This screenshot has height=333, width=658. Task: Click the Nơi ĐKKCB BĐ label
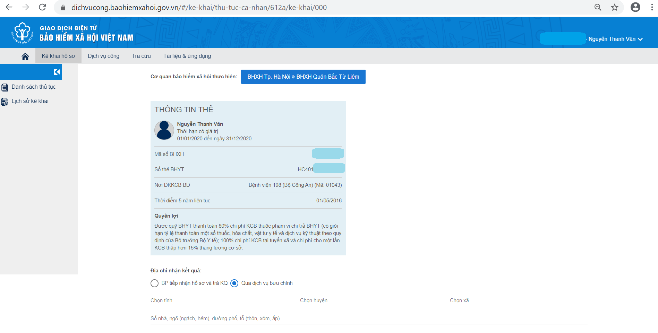(172, 185)
